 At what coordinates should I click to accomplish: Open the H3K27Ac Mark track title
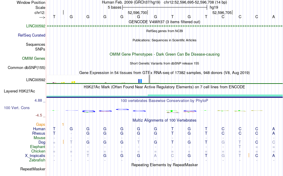164,87
